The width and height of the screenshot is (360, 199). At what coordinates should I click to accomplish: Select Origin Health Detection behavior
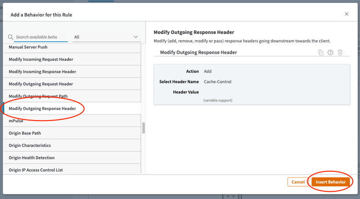[x=32, y=158]
